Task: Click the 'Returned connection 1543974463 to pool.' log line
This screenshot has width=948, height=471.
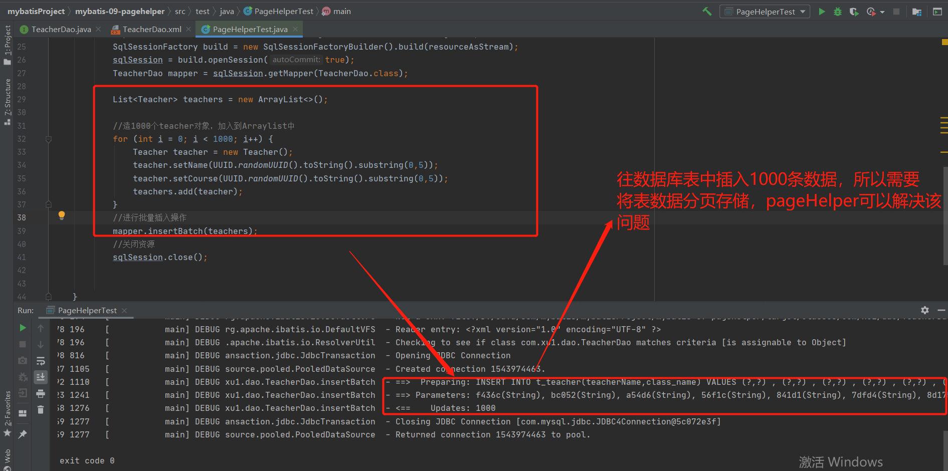Action: pyautogui.click(x=493, y=434)
